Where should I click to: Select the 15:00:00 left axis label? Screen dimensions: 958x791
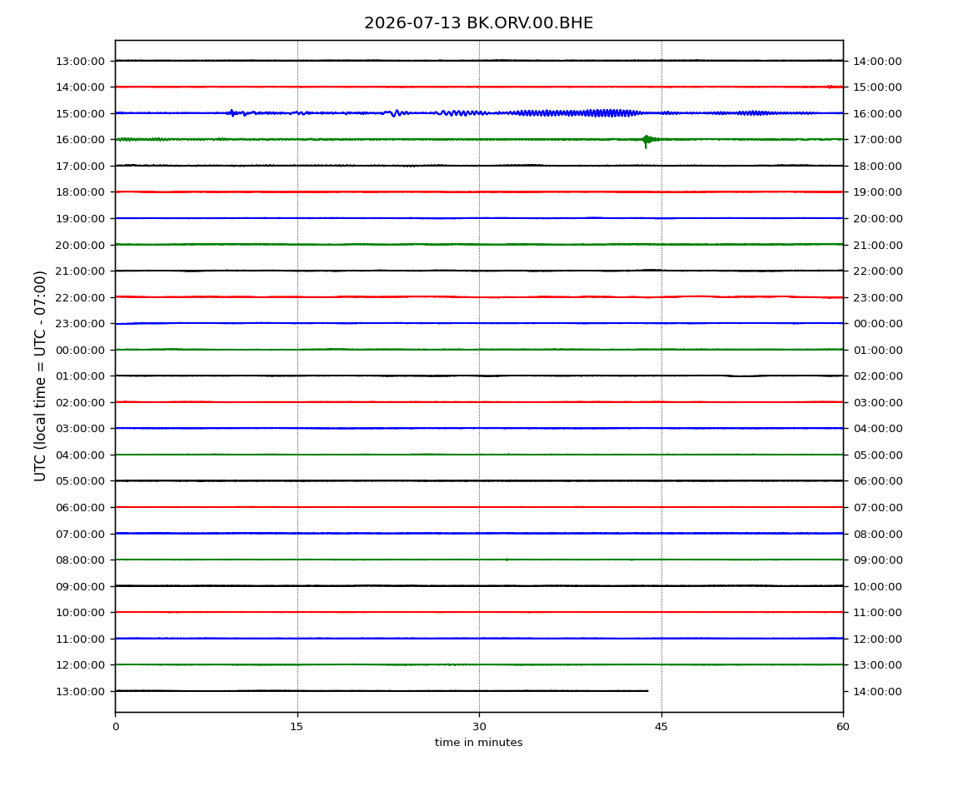click(x=80, y=113)
